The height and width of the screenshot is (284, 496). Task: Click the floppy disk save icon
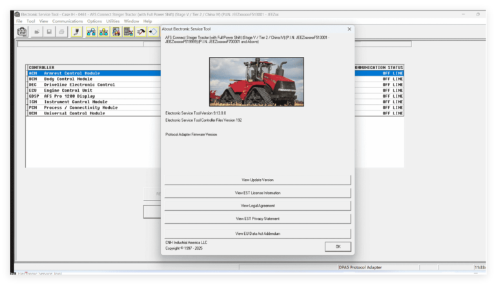tap(49, 32)
